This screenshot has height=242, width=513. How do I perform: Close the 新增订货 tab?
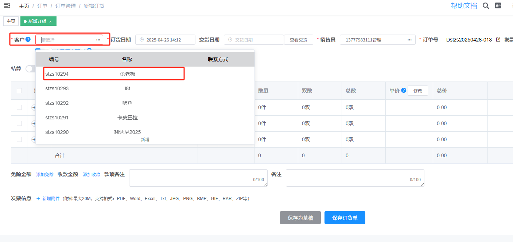click(50, 21)
